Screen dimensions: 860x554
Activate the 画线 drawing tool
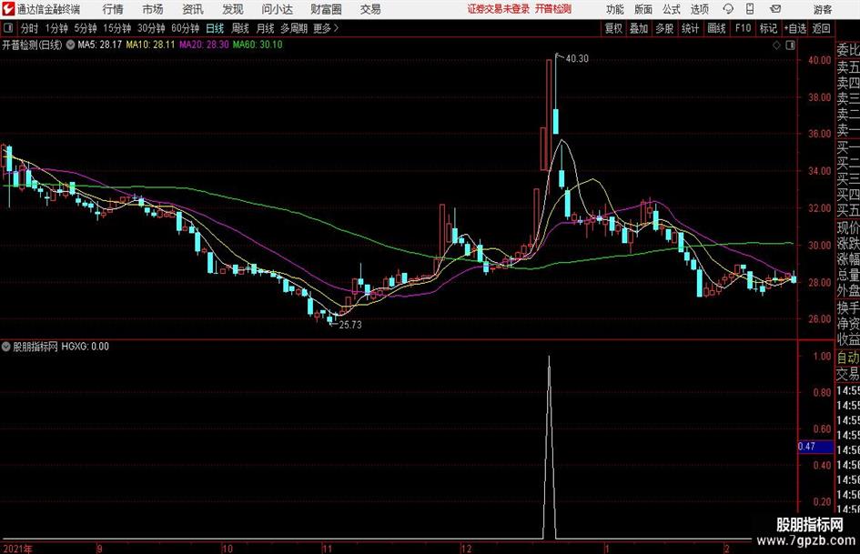[716, 28]
